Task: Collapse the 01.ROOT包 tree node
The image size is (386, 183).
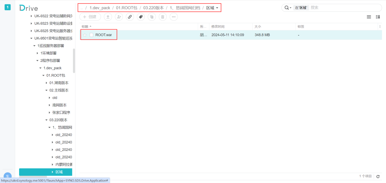Action: (x=43, y=75)
